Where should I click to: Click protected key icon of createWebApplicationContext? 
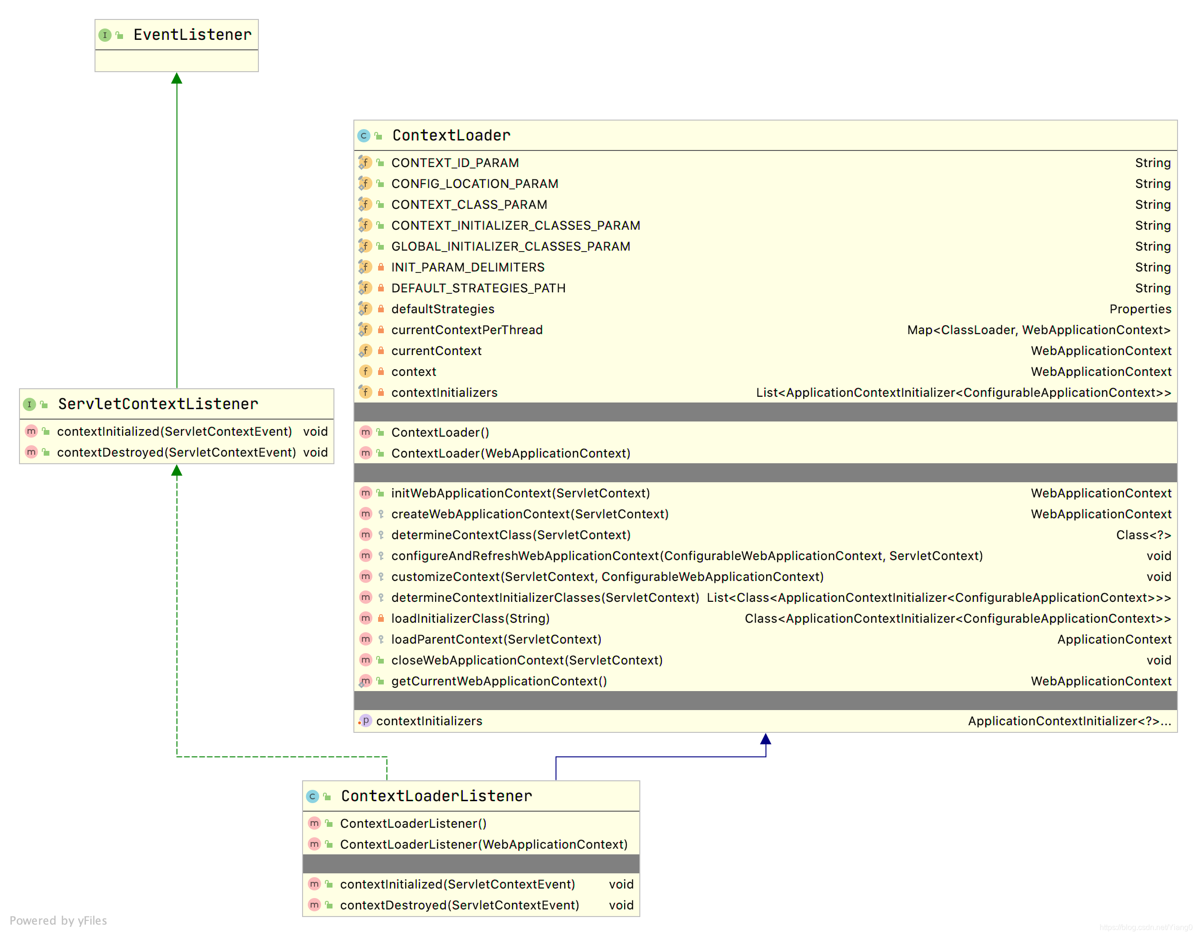click(x=380, y=514)
